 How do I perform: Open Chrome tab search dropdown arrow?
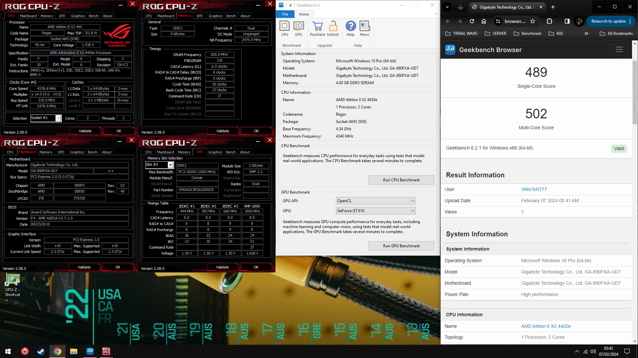[447, 7]
